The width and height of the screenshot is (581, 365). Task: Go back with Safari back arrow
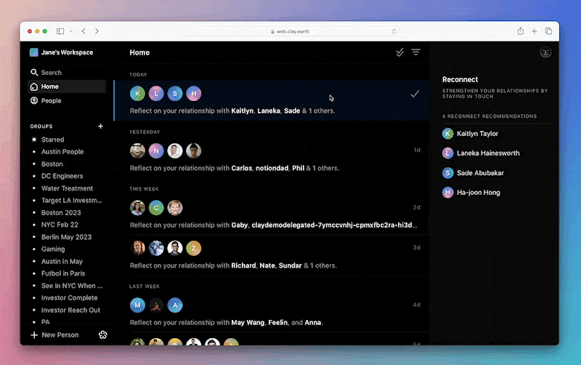tap(84, 31)
